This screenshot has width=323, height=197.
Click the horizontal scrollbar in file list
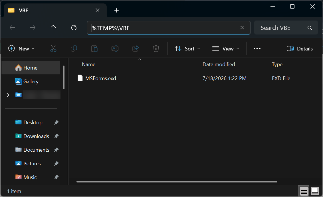click(x=177, y=182)
